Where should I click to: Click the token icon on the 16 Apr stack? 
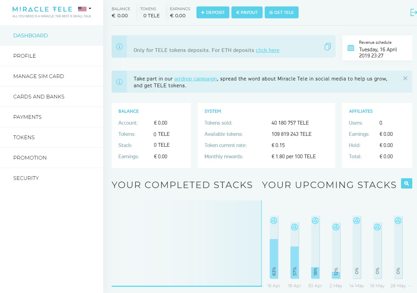coord(274,221)
